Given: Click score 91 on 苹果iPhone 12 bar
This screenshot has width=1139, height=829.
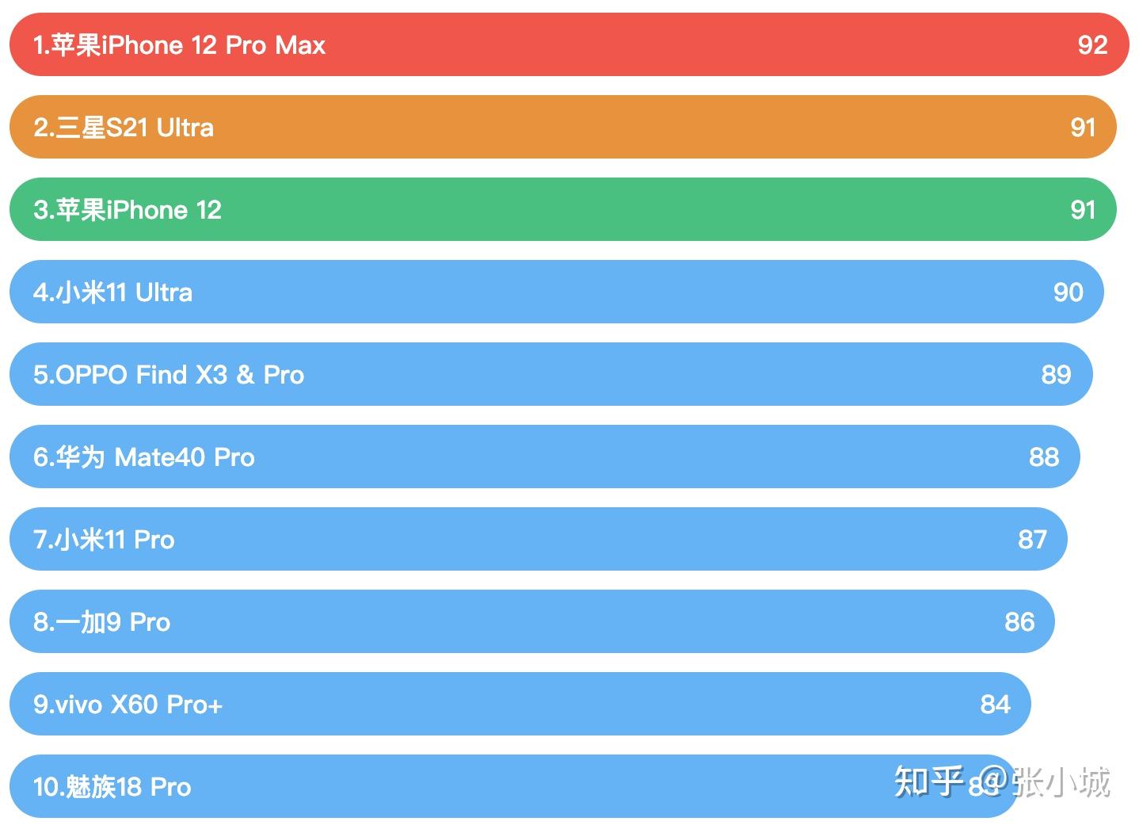Looking at the screenshot, I should [x=1083, y=210].
